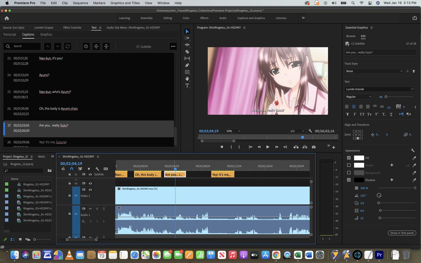Open the 50% zoom level dropdown

[233, 131]
